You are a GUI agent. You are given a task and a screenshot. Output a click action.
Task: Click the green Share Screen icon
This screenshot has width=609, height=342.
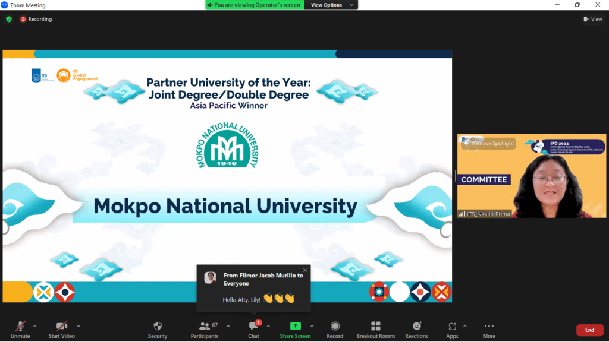click(295, 326)
